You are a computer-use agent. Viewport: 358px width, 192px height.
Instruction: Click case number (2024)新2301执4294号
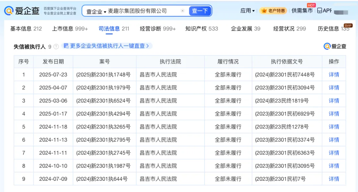103,114
